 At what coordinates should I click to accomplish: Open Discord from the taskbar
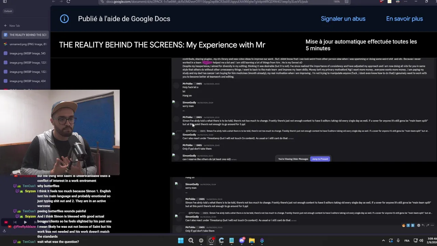coord(242,241)
